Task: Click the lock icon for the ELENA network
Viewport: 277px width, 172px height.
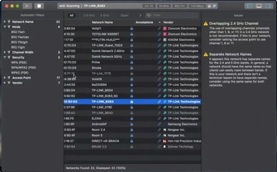Action: pyautogui.click(x=131, y=119)
